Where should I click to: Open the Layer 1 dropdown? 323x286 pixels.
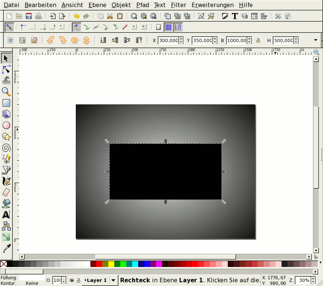click(x=113, y=280)
